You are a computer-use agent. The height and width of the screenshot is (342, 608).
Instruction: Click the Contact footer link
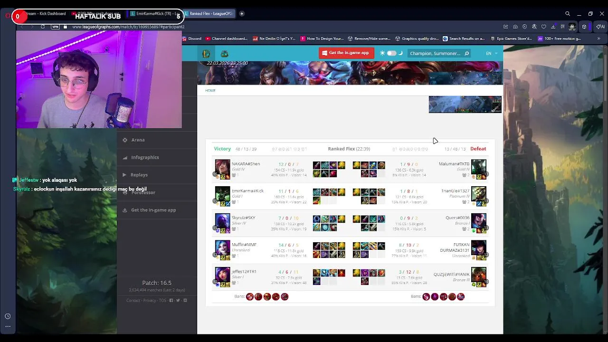[x=133, y=300]
